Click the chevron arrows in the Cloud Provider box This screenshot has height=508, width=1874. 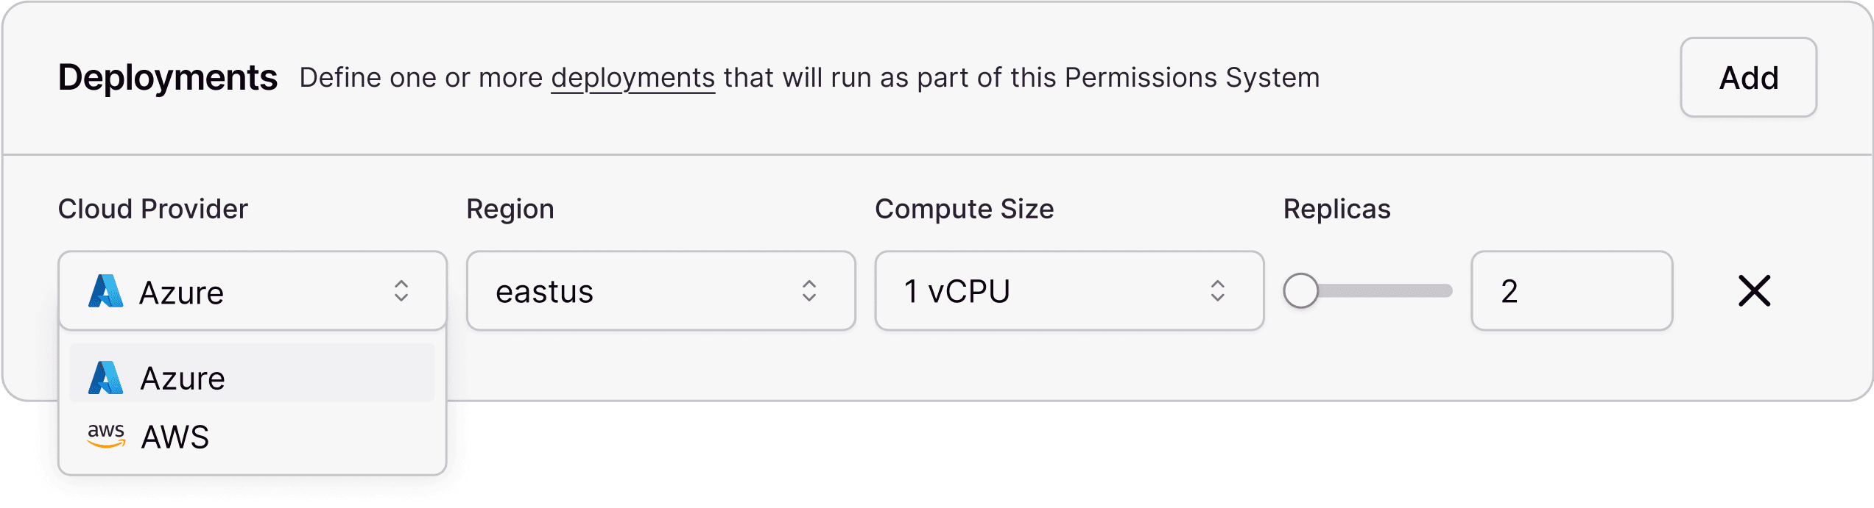(x=401, y=291)
